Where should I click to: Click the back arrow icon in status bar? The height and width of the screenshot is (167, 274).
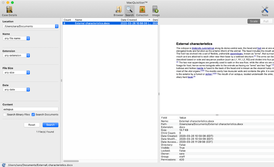pyautogui.click(x=4, y=165)
